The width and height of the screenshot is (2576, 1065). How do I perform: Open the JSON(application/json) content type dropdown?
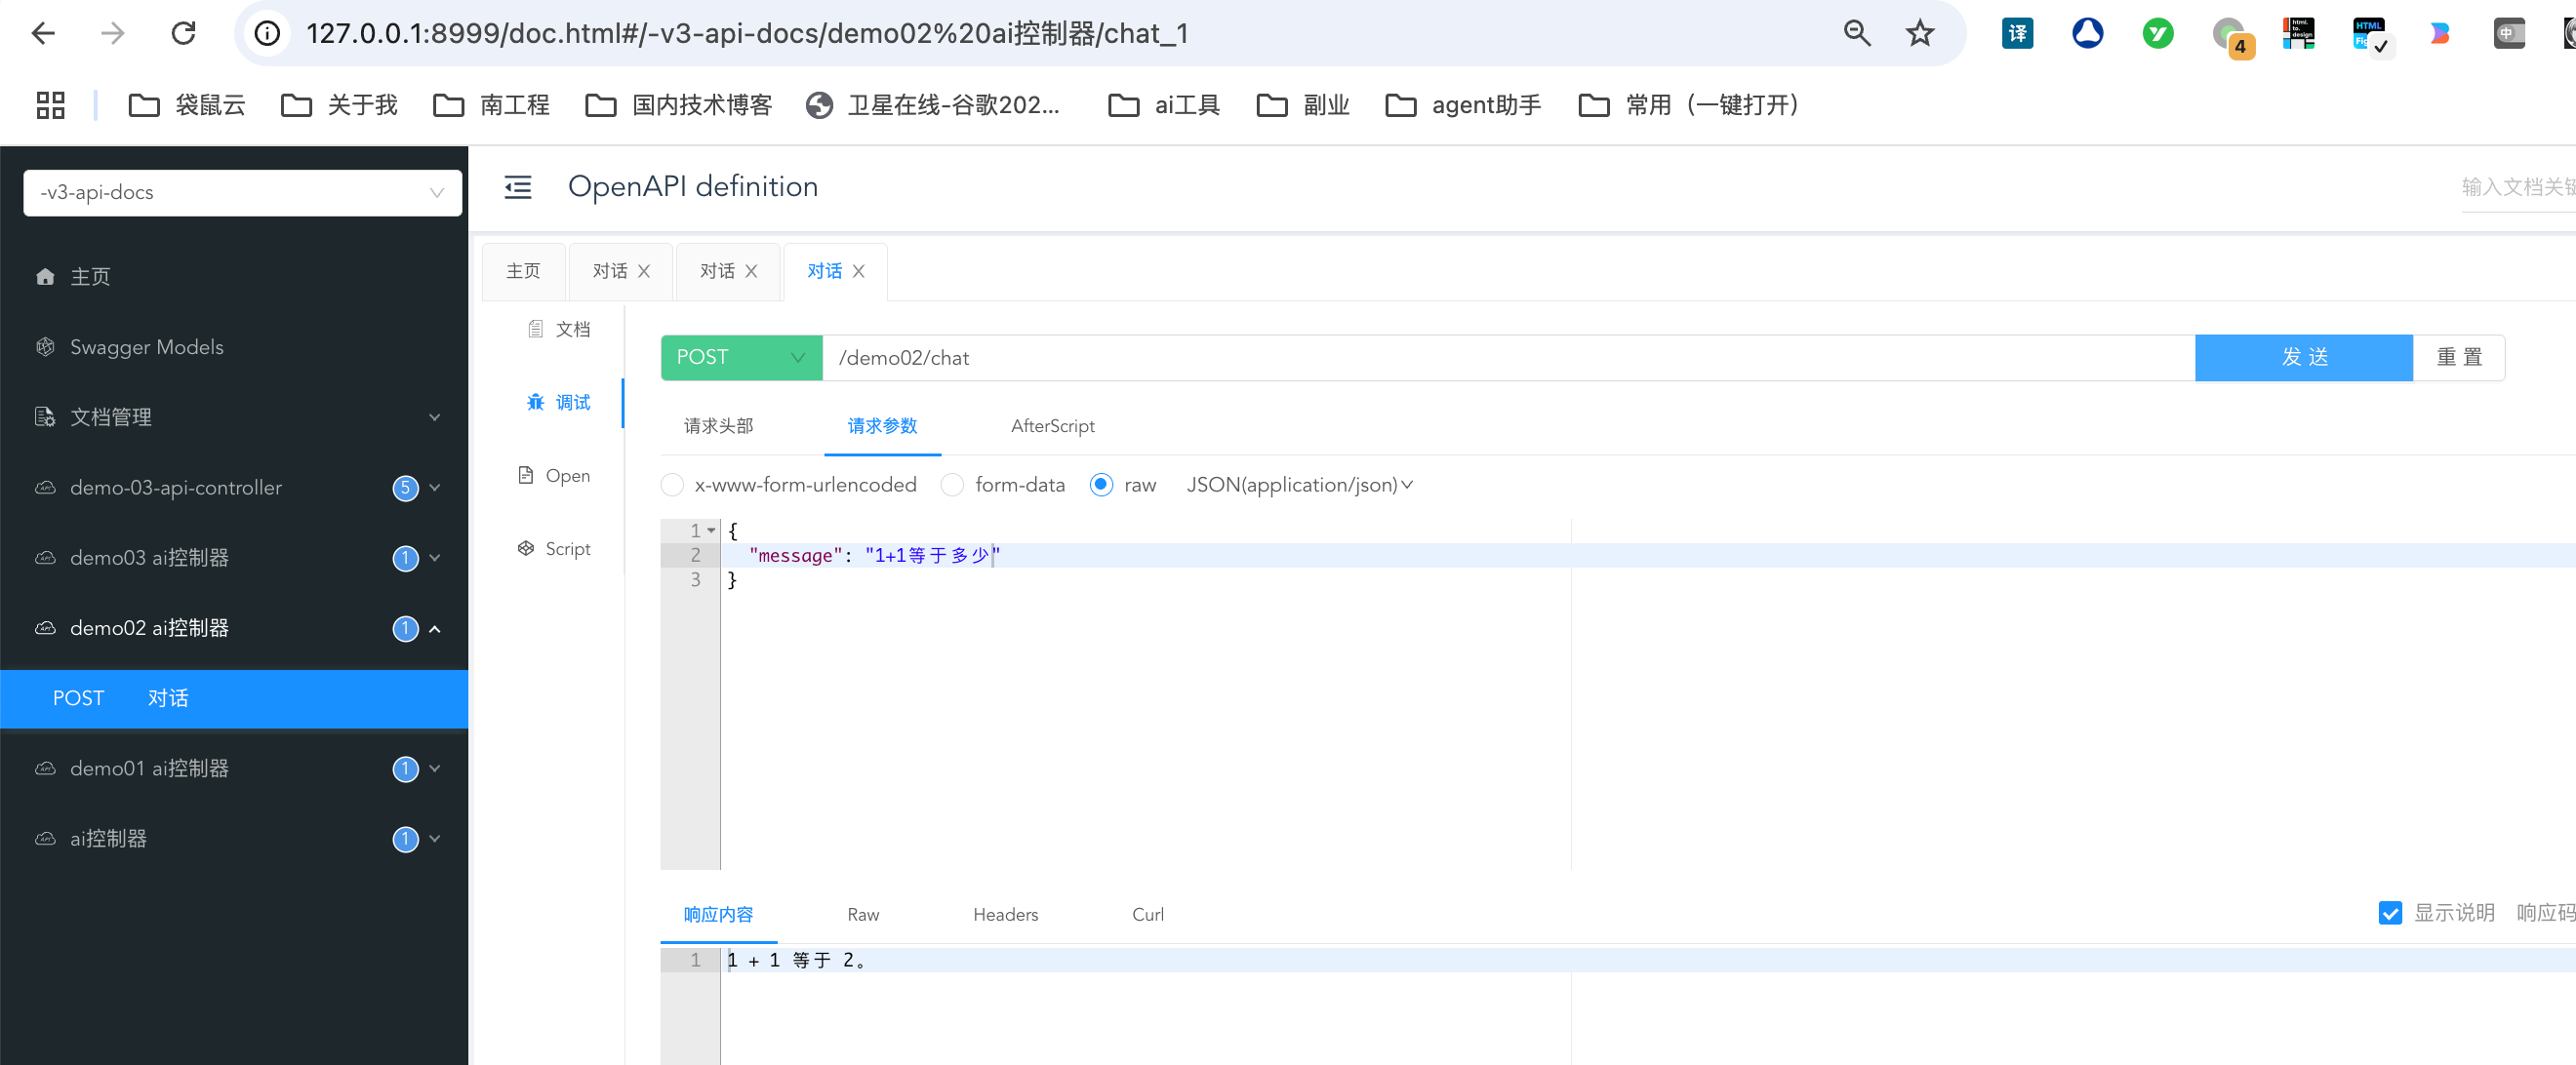coord(1299,485)
